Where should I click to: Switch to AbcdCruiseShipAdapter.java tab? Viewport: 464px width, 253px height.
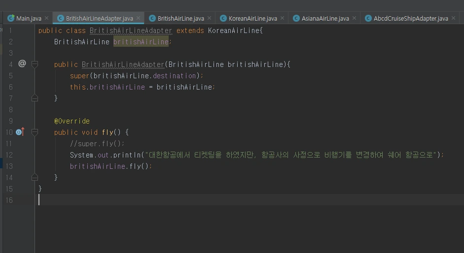click(x=411, y=18)
